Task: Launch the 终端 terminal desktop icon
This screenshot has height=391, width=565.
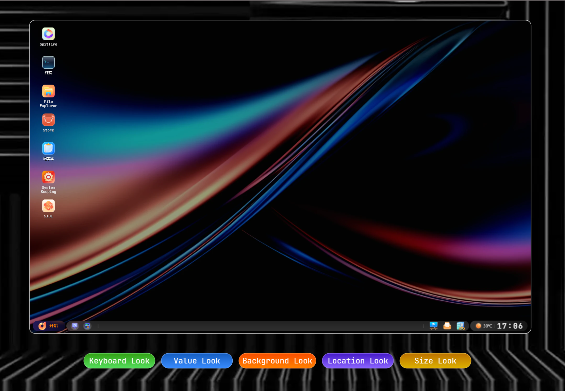Action: [48, 65]
